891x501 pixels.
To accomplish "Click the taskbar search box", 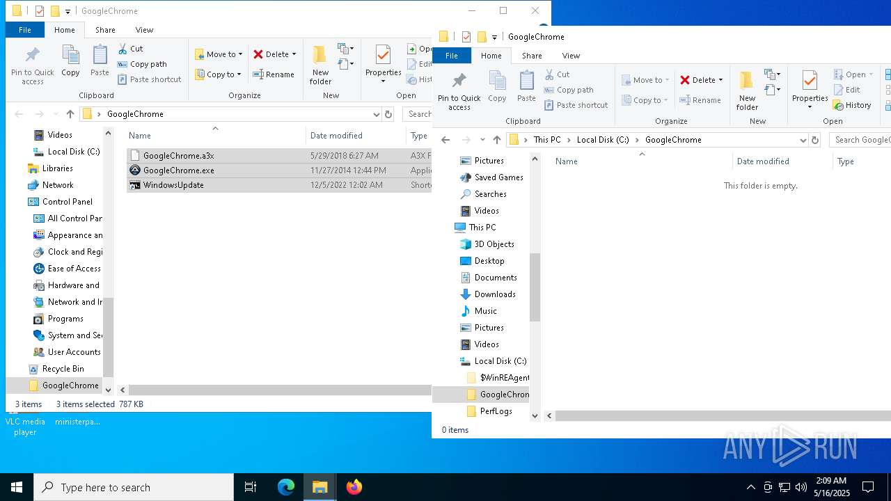I will (134, 487).
